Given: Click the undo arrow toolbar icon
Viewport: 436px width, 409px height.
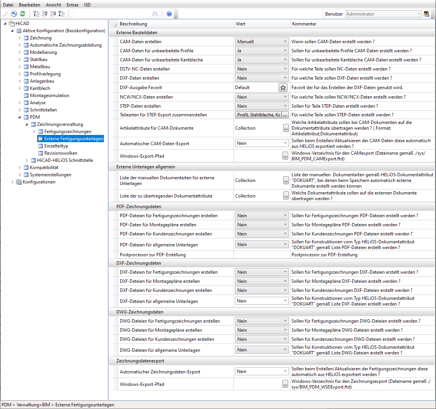Looking at the screenshot, I should [x=14, y=14].
